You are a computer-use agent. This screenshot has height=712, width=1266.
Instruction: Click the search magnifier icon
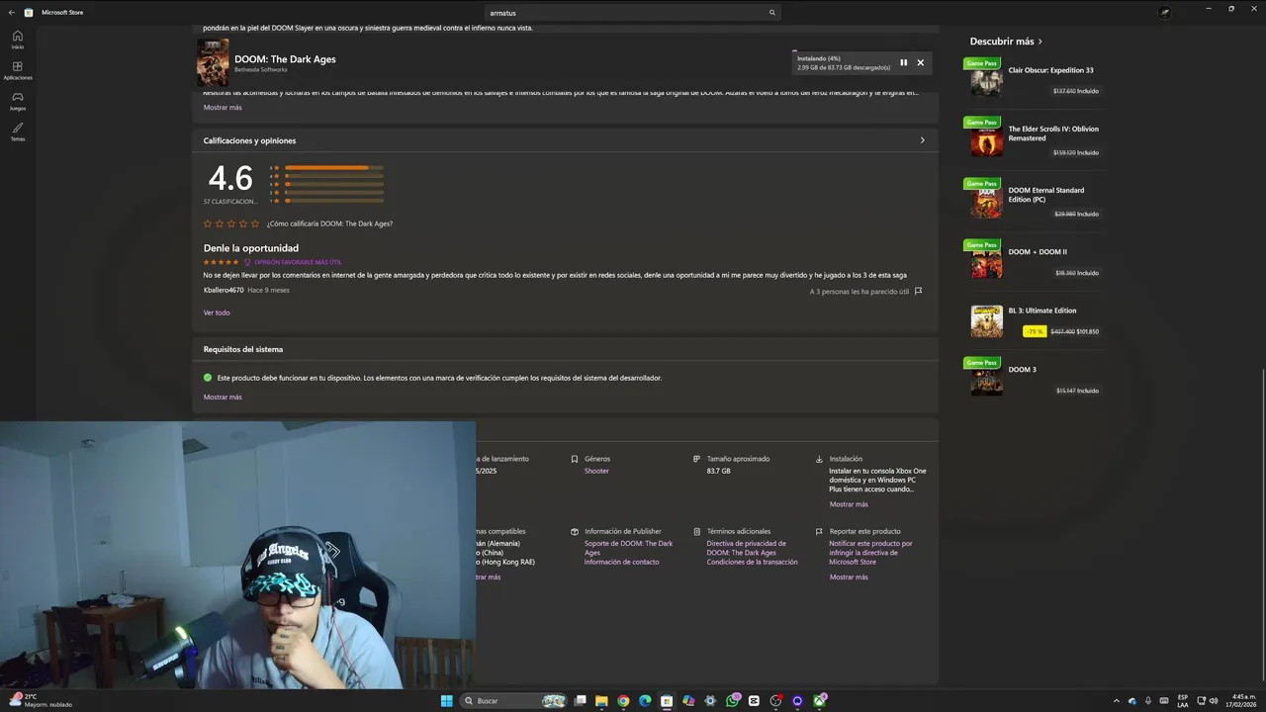tap(772, 13)
